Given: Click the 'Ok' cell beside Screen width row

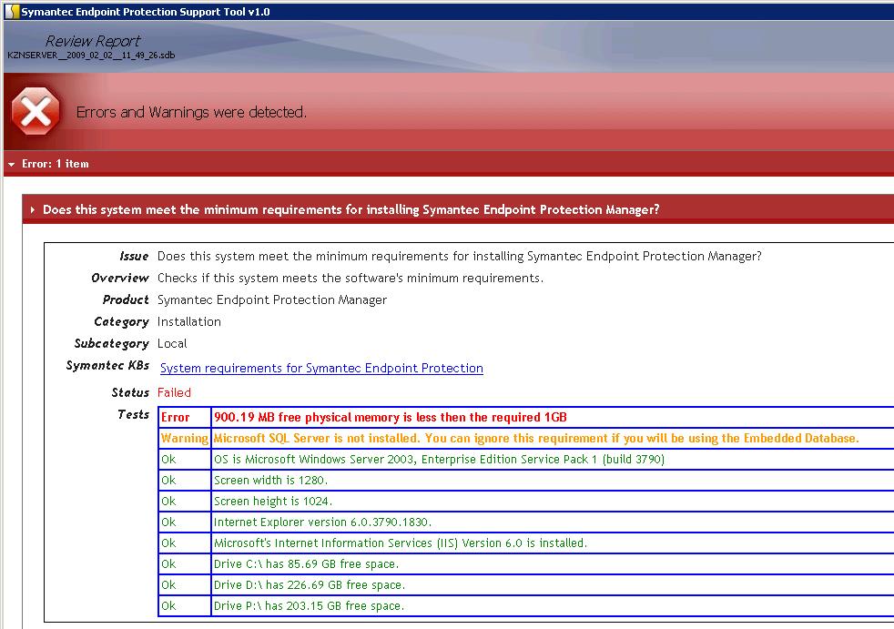Looking at the screenshot, I should click(x=185, y=480).
